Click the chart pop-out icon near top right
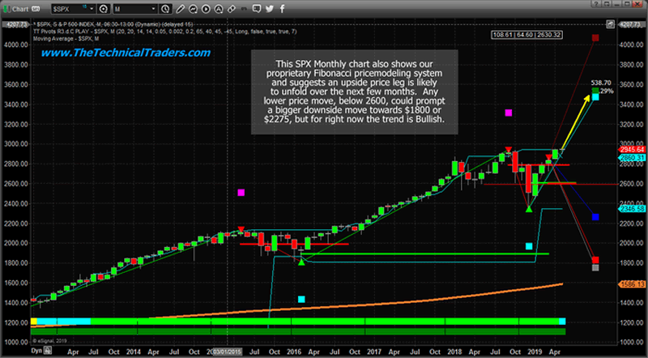 (x=611, y=25)
